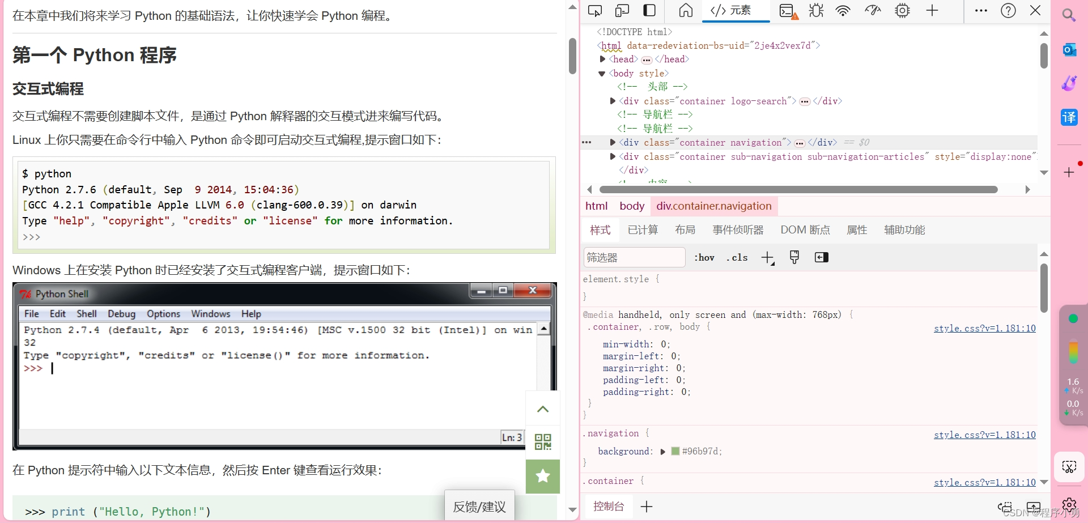Select html in the breadcrumb trail
Image resolution: width=1088 pixels, height=523 pixels.
[x=596, y=206]
